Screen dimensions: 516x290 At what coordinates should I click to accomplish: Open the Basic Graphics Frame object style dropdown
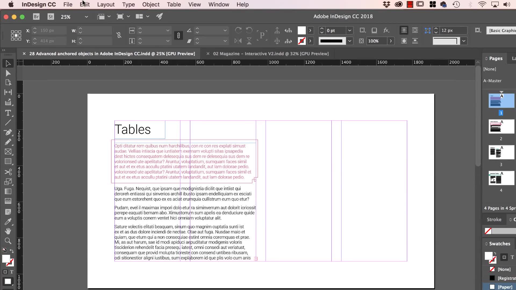pos(501,30)
